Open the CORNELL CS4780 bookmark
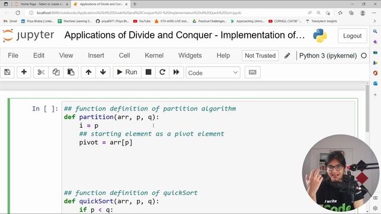This screenshot has height=214, width=381. click(x=285, y=21)
